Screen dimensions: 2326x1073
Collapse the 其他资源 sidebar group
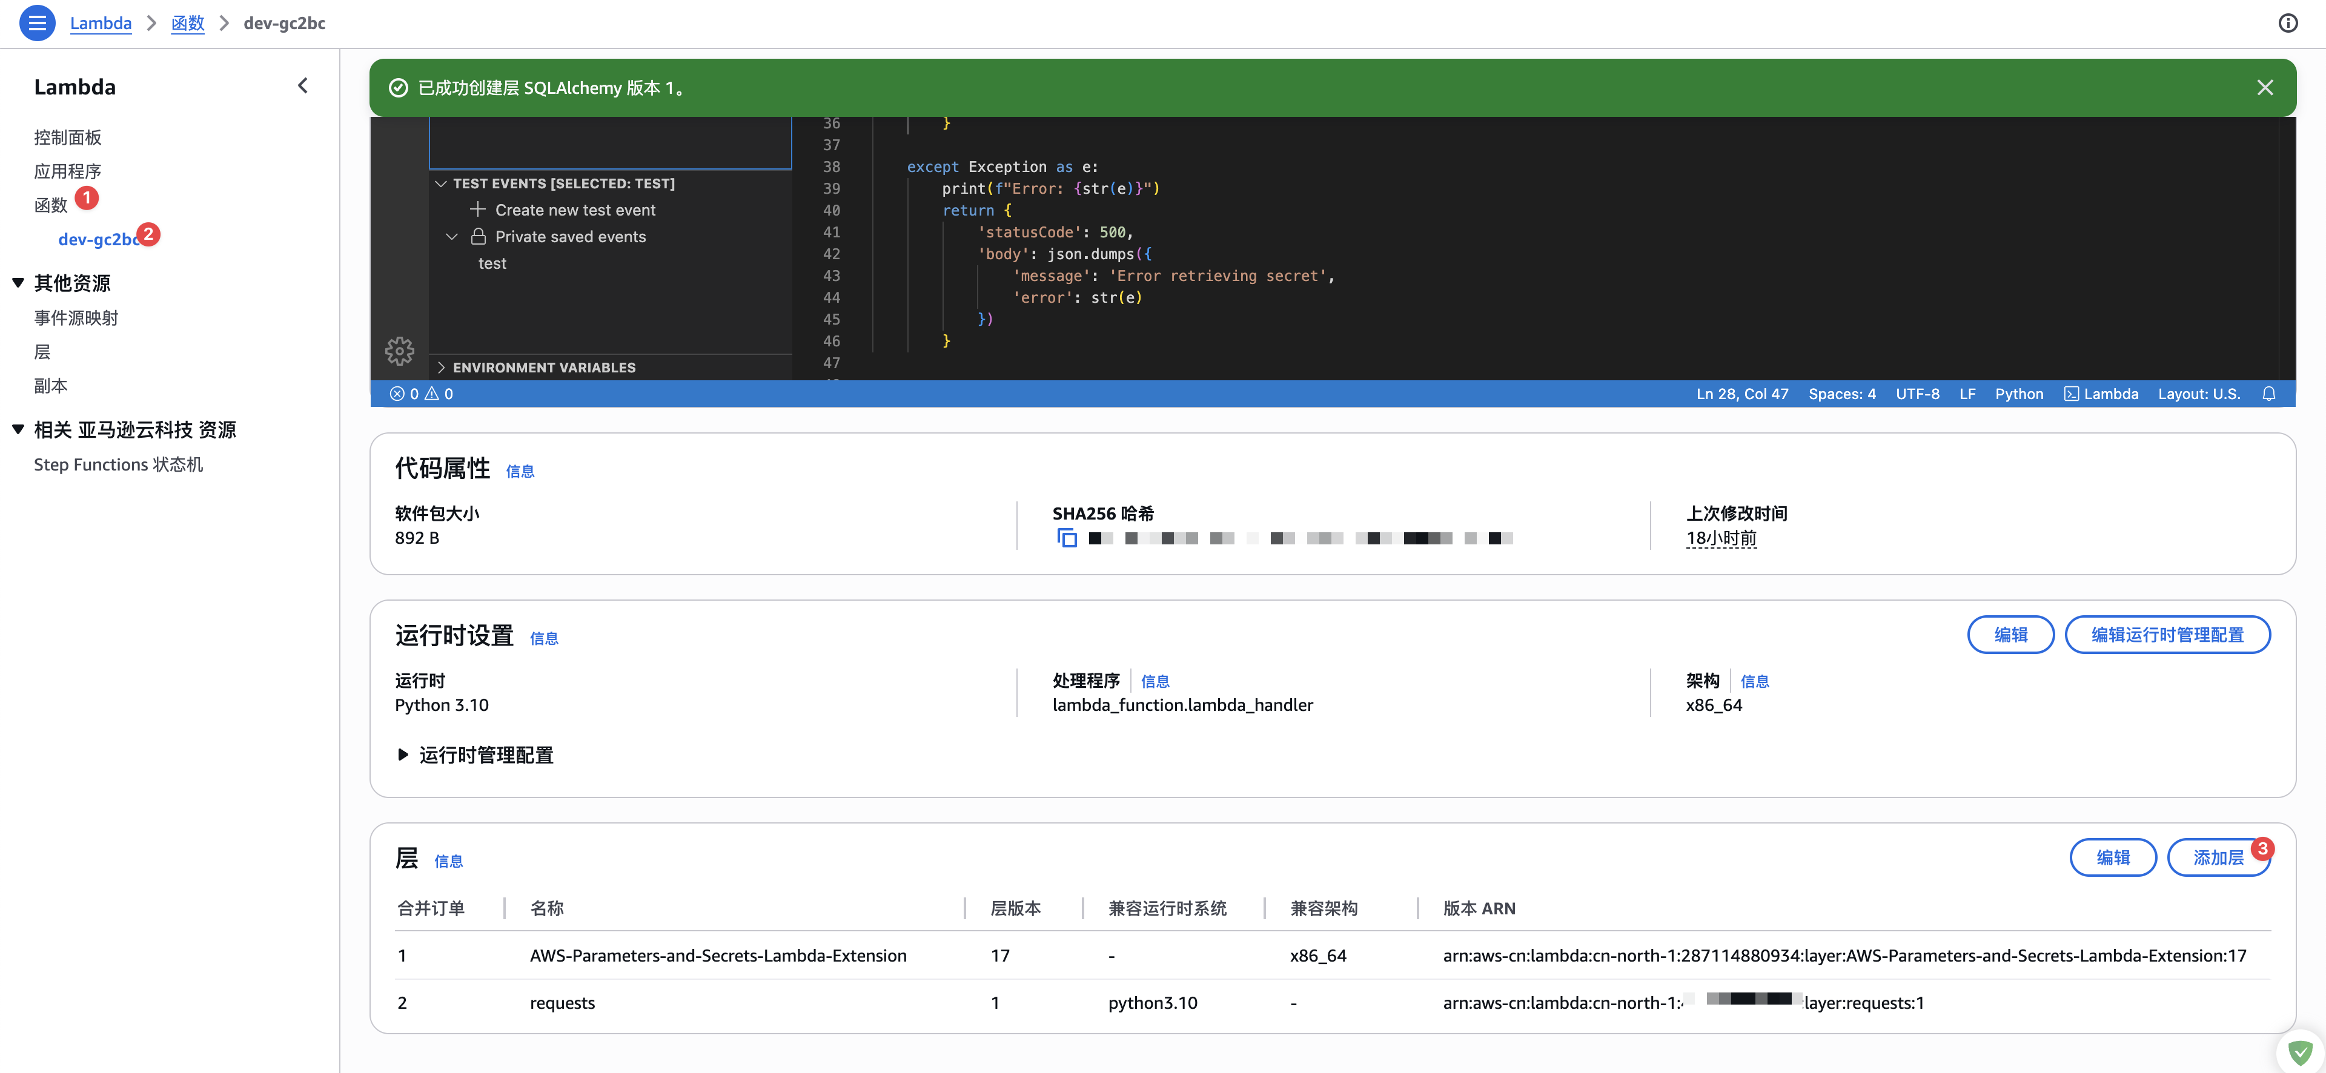pyautogui.click(x=18, y=282)
